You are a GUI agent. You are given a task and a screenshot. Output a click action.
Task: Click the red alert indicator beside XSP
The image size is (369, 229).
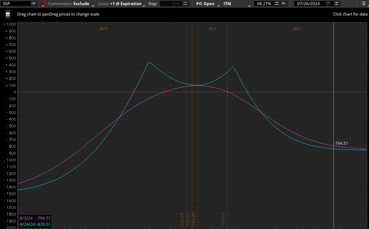click(41, 4)
